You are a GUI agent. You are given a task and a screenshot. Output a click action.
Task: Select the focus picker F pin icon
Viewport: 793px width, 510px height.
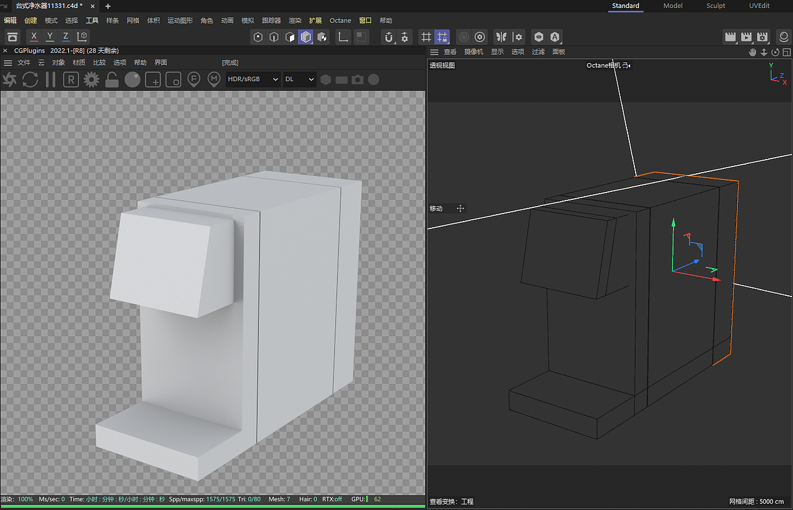pyautogui.click(x=194, y=79)
